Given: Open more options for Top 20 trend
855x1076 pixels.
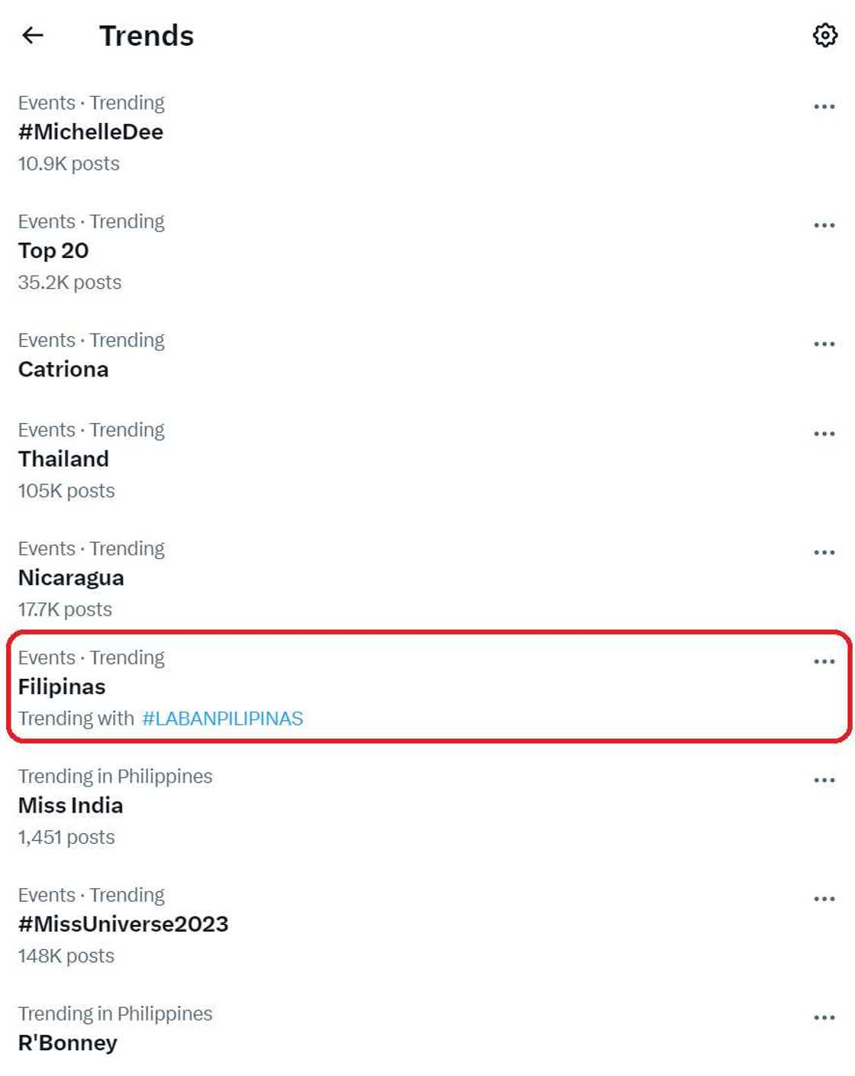Looking at the screenshot, I should click(x=824, y=225).
